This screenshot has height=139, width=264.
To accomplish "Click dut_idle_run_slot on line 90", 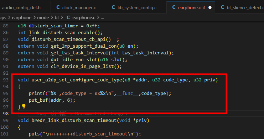I will point(74,59).
